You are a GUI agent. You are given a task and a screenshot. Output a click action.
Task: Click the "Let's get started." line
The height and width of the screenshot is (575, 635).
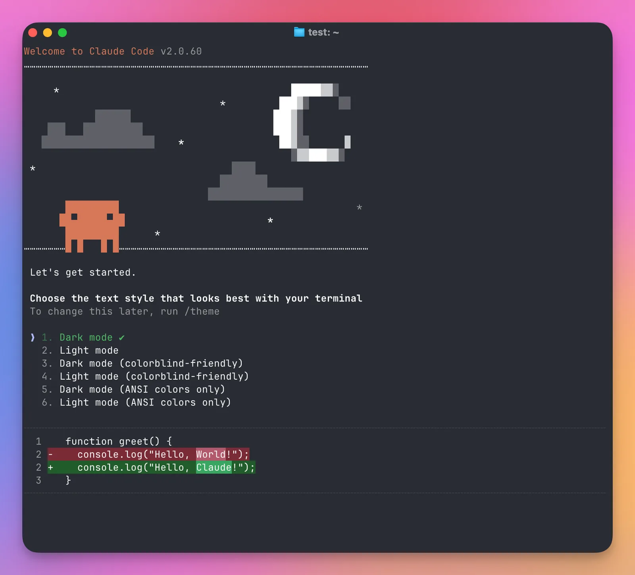point(83,272)
